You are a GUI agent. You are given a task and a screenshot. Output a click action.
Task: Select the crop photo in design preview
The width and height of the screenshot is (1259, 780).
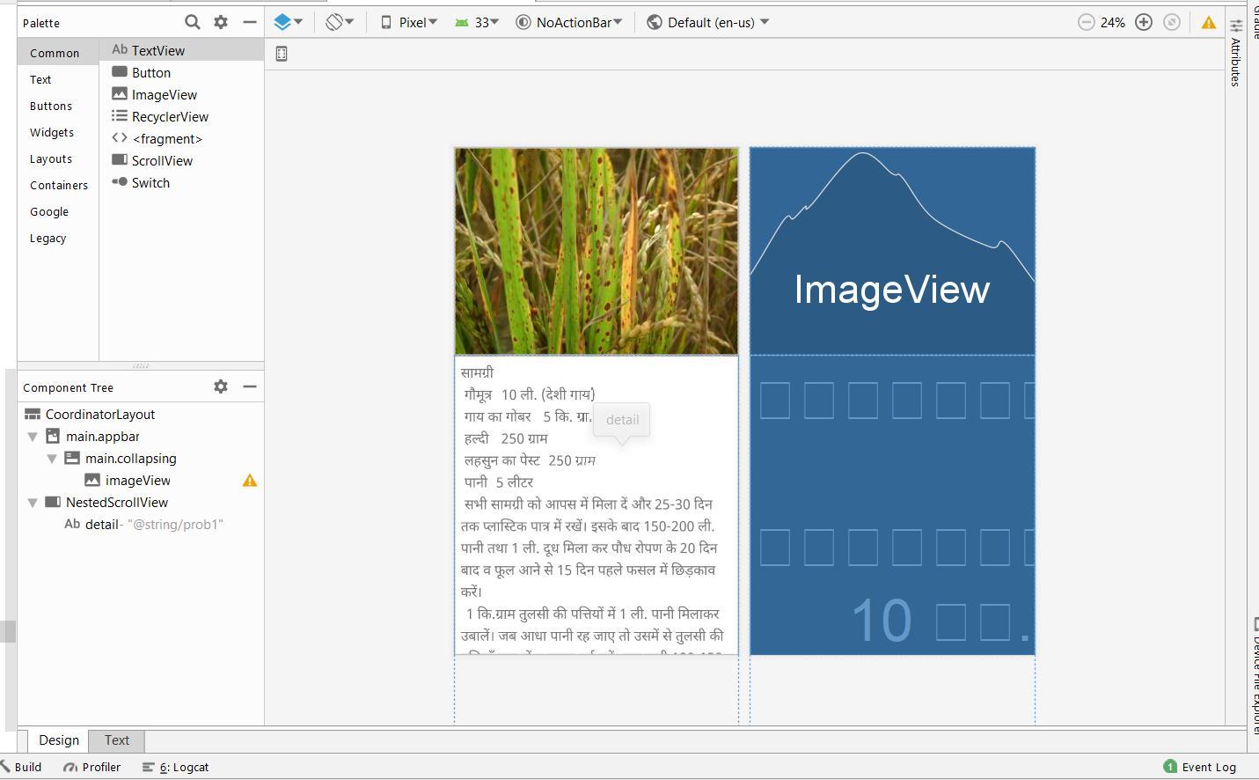click(x=597, y=251)
